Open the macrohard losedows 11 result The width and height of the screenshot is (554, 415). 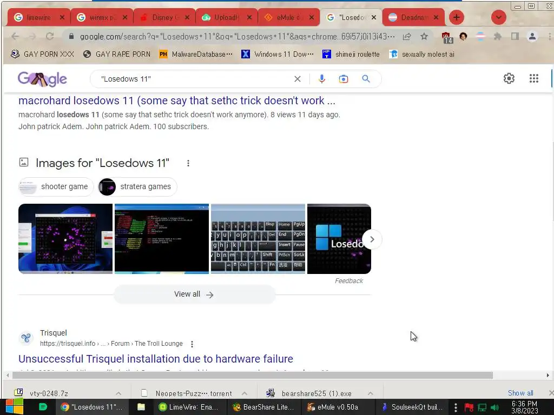tap(177, 101)
